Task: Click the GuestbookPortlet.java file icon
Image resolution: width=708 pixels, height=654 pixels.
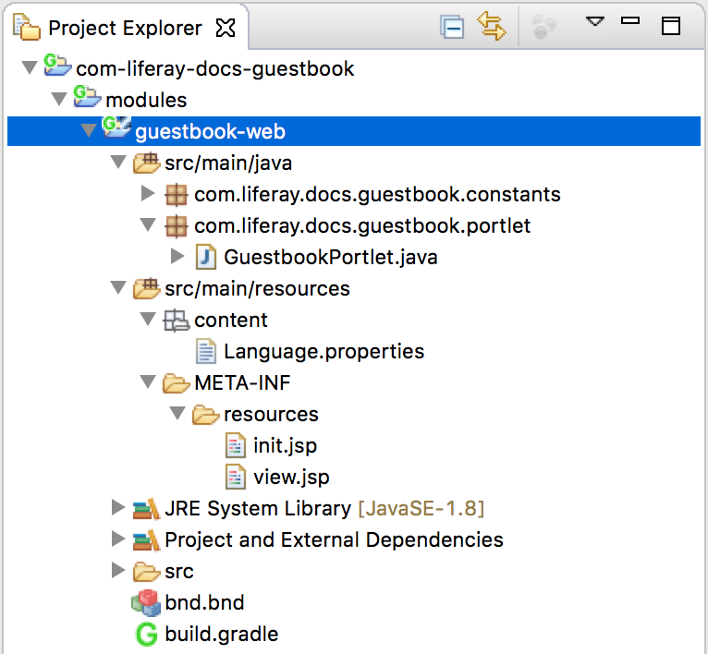Action: (x=205, y=258)
